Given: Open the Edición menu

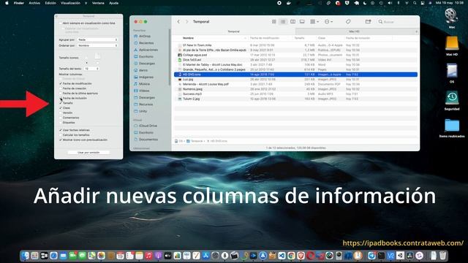Looking at the screenshot, I should 50,3.
